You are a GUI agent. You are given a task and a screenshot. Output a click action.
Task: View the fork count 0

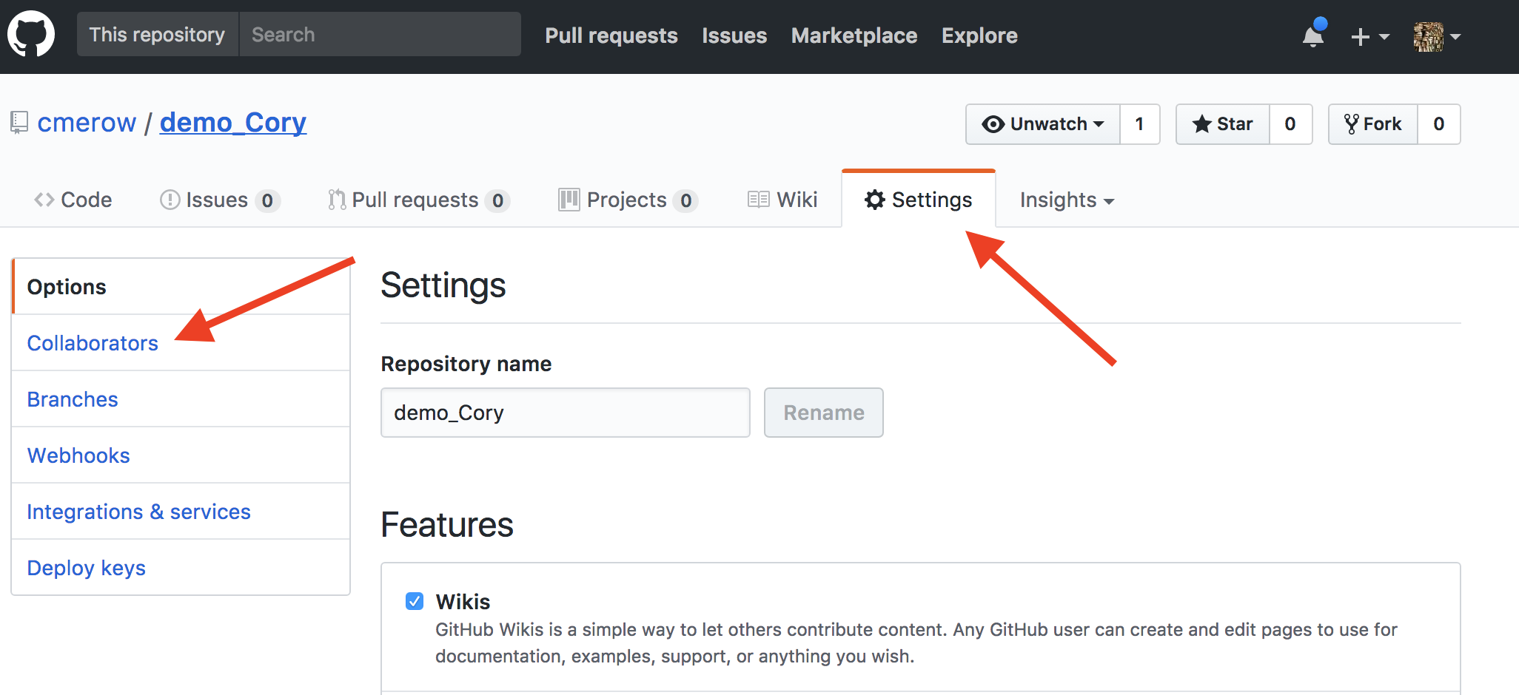tap(1438, 123)
